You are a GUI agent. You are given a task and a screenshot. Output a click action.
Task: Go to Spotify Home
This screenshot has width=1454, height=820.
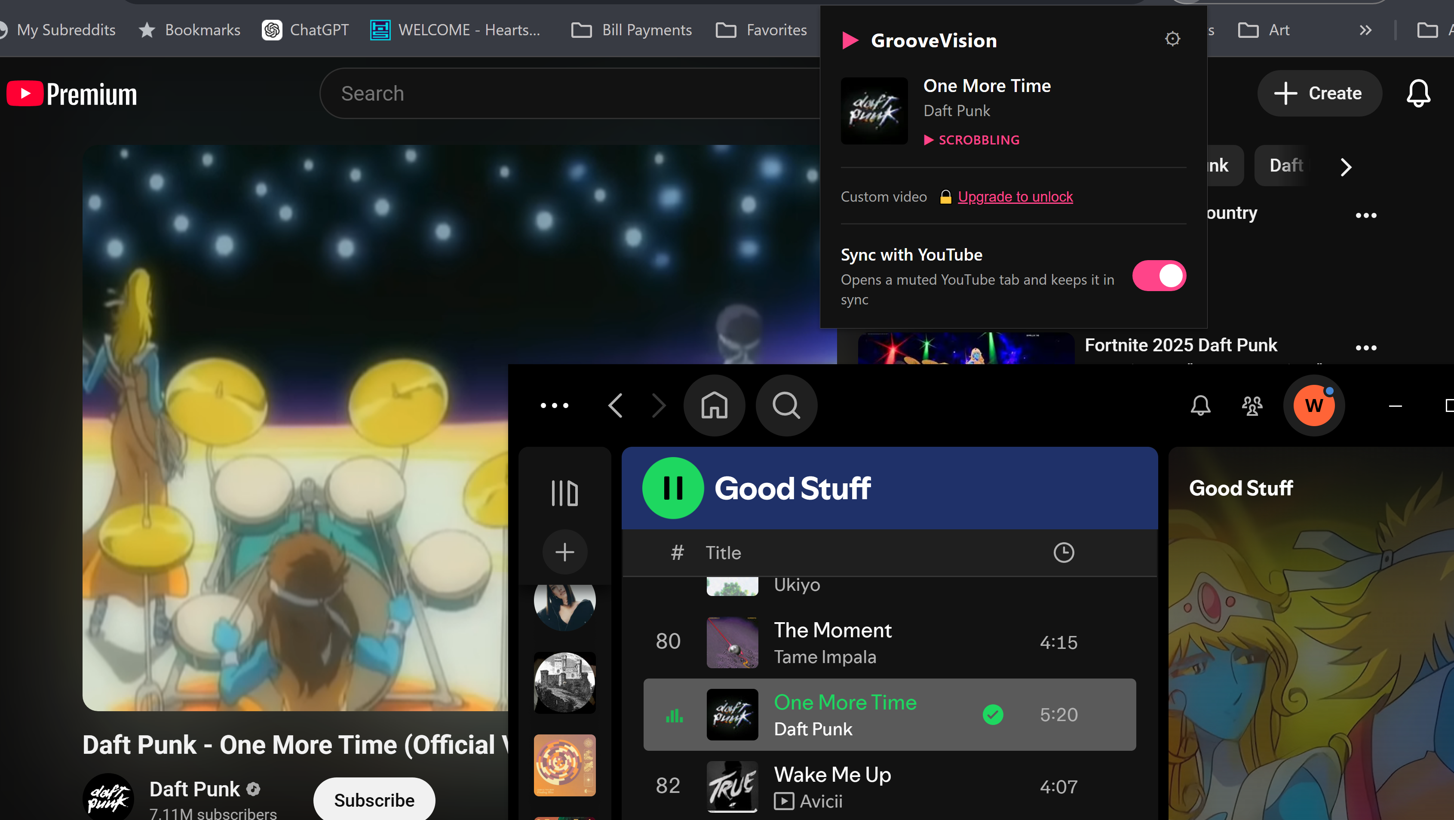pyautogui.click(x=714, y=405)
